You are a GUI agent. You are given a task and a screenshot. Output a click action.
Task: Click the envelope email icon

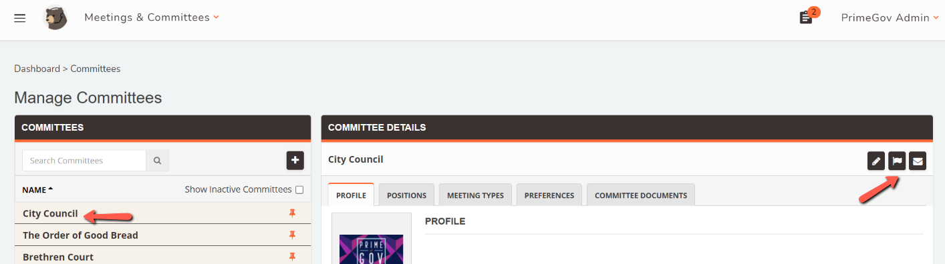click(918, 161)
